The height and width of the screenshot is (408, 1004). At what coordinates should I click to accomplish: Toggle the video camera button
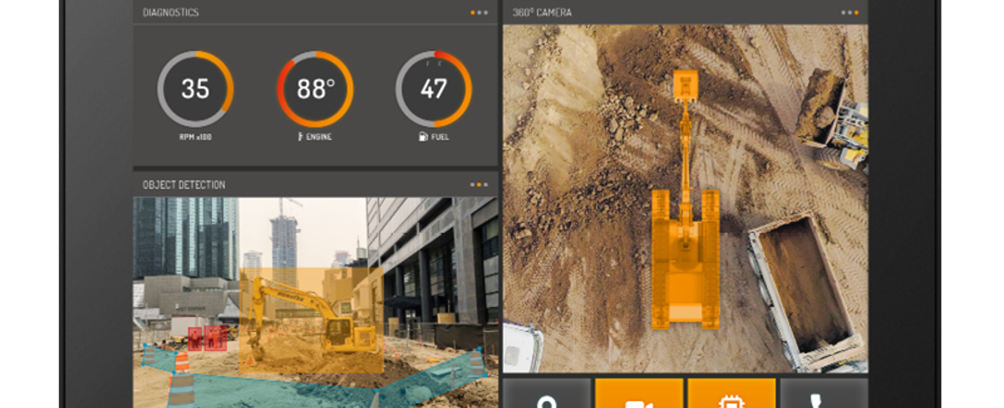click(639, 395)
